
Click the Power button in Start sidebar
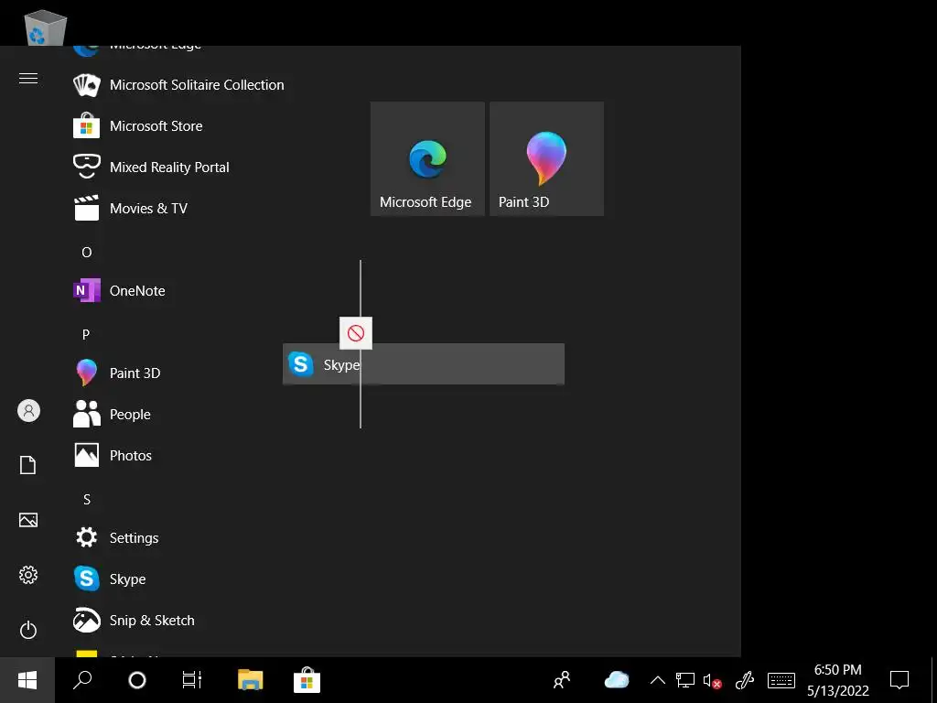(28, 630)
